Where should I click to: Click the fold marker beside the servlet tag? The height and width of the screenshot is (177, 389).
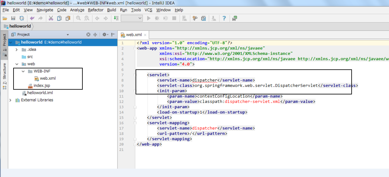point(135,75)
